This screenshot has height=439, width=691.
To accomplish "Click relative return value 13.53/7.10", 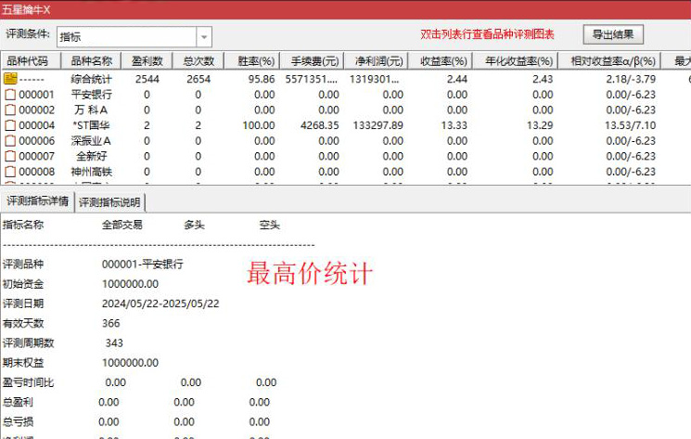I will [x=630, y=125].
